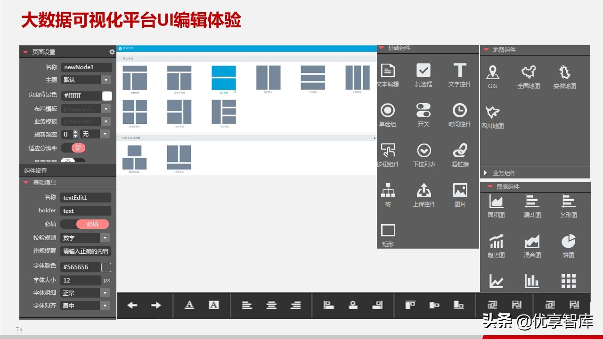
Task: Open the 页面背景色 white color swatch
Action: tap(107, 96)
